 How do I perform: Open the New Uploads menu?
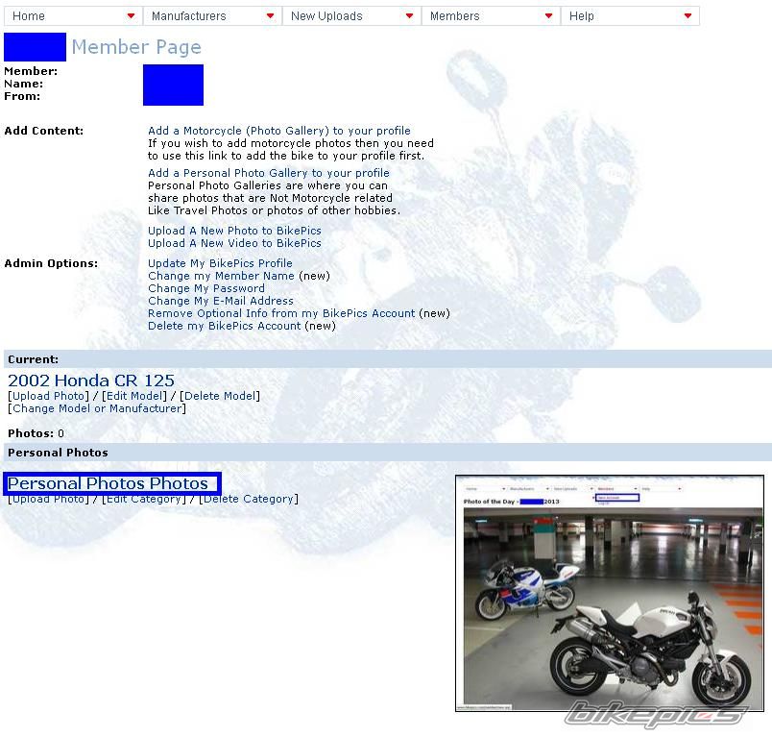tap(351, 16)
